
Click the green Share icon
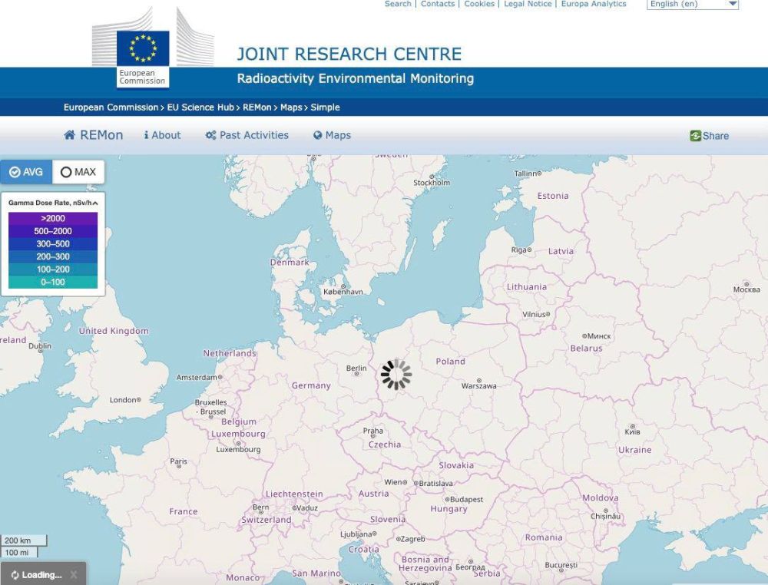(x=695, y=136)
